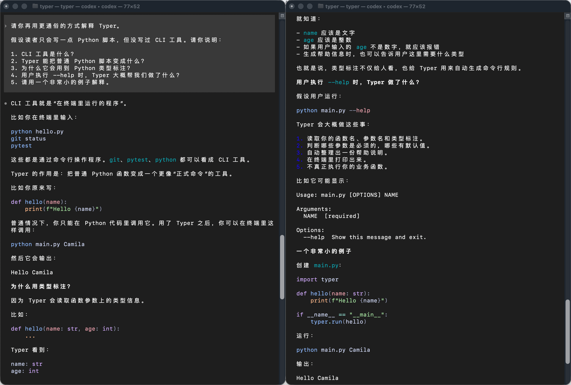The height and width of the screenshot is (385, 571).
Task: Click the split pane icon in the right terminal
Action: 567,16
